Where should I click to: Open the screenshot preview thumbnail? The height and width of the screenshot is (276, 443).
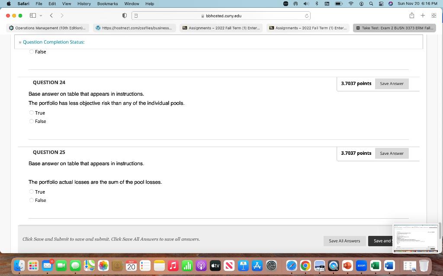[x=415, y=238]
